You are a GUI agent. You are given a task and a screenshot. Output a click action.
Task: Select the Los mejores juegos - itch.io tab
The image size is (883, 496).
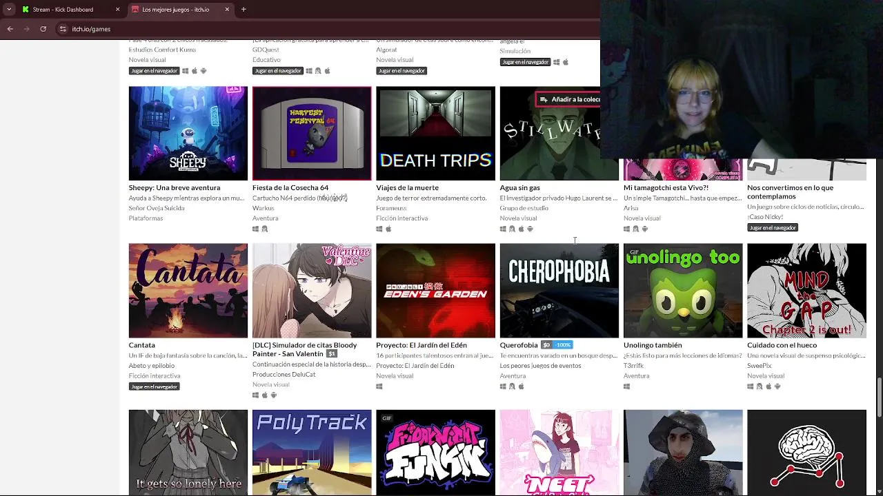pos(181,10)
